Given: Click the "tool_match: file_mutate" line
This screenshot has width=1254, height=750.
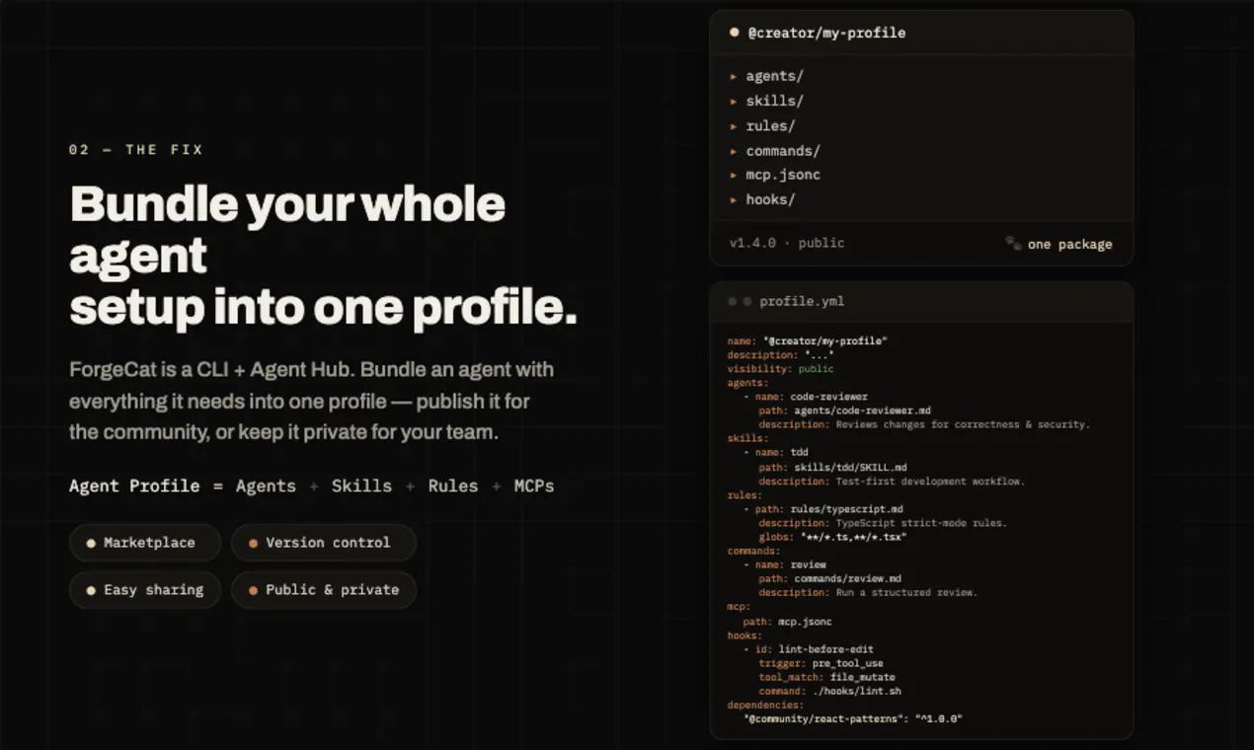Looking at the screenshot, I should (826, 678).
